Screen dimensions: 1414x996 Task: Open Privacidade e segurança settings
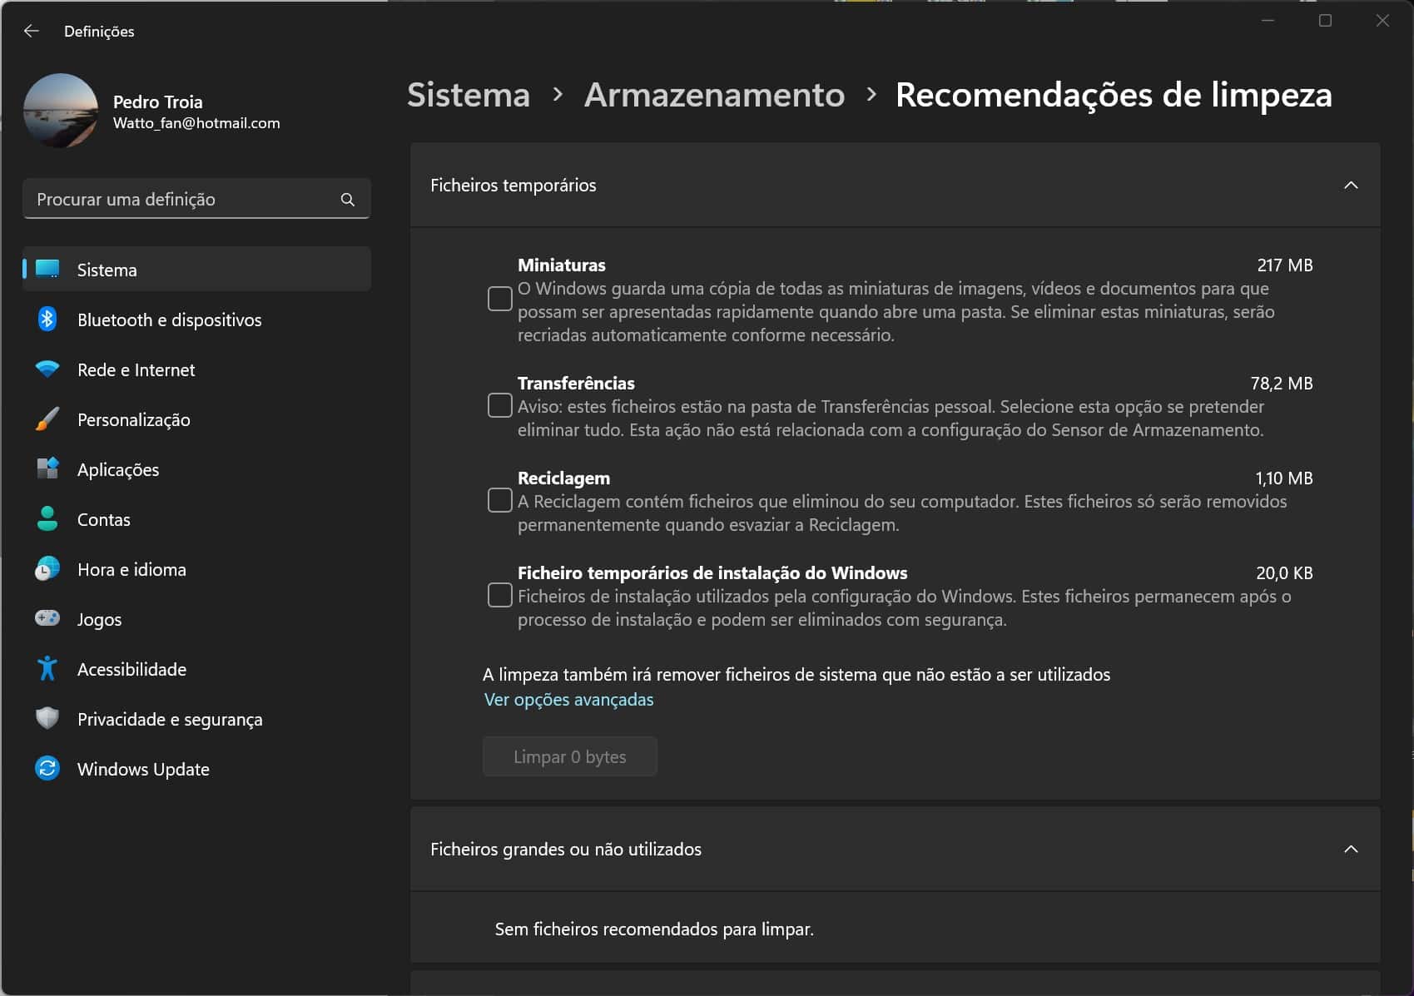tap(169, 719)
